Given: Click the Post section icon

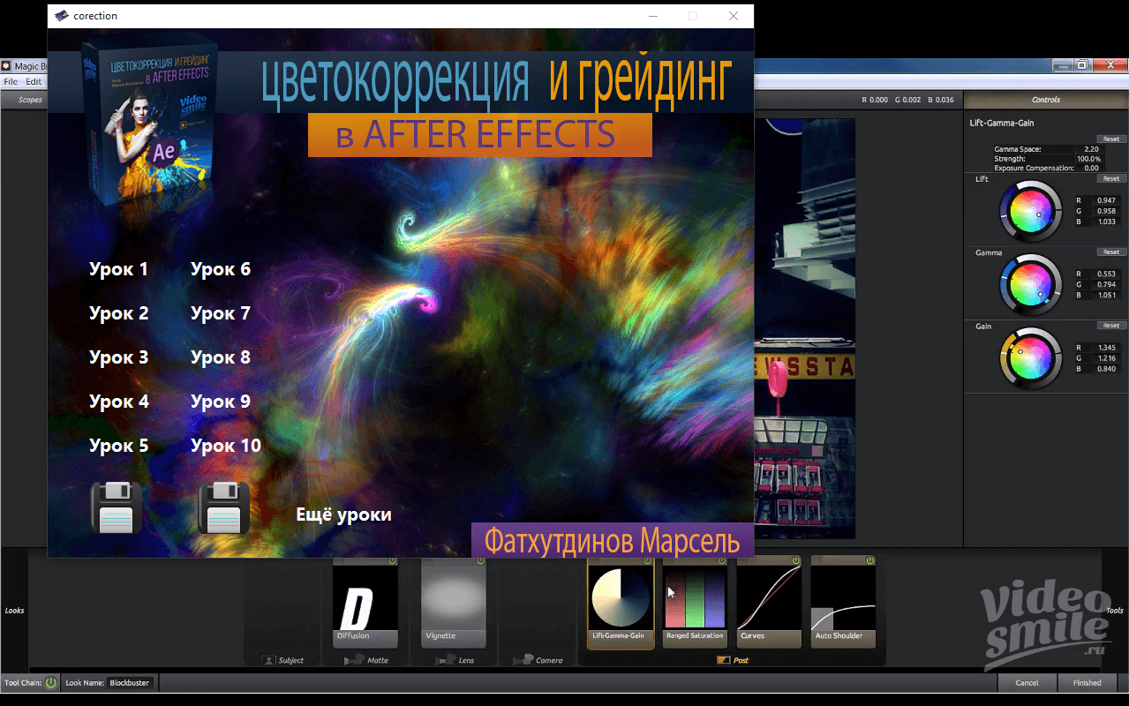Looking at the screenshot, I should [x=724, y=660].
